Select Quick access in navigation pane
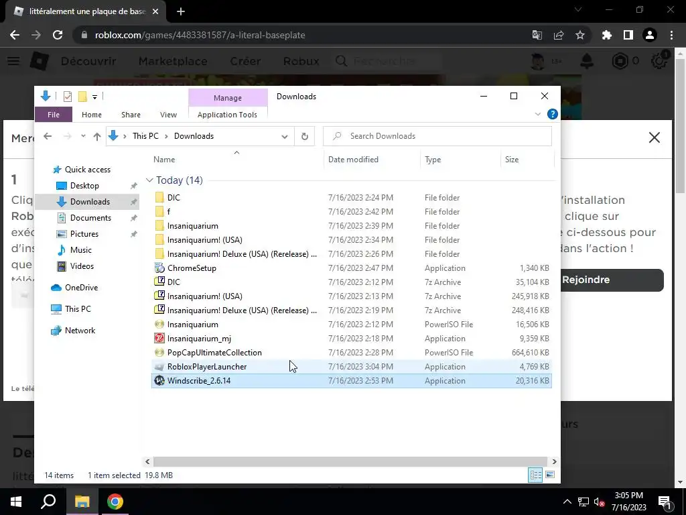686x515 pixels. [88, 170]
